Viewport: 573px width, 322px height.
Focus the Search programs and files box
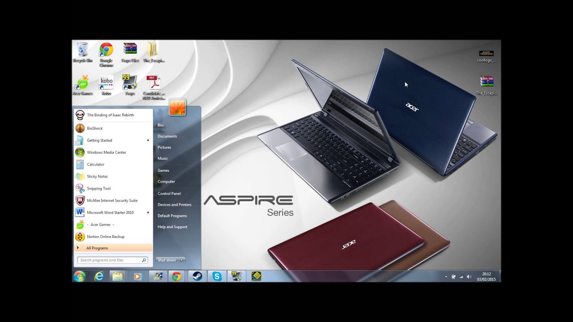click(112, 260)
